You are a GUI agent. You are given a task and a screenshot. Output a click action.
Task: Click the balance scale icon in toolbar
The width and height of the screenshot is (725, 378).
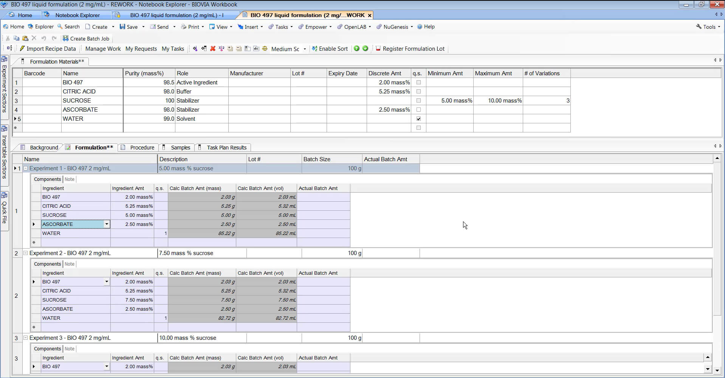click(265, 49)
